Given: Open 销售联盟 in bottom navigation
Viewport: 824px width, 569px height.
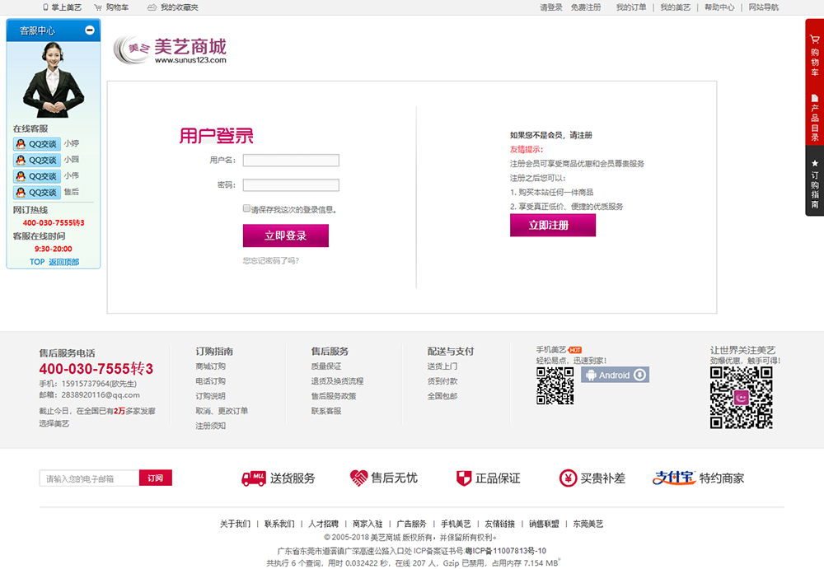Looking at the screenshot, I should 545,524.
